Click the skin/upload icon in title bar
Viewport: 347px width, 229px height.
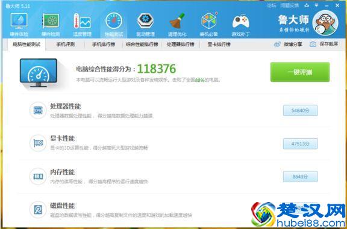307,5
